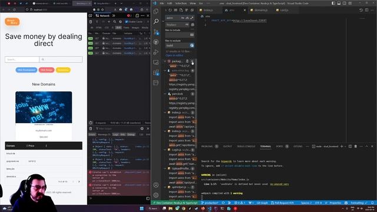This screenshot has height=212, width=377.
Task: Switch to the DEBUG CONSOLE tab
Action: point(246,146)
